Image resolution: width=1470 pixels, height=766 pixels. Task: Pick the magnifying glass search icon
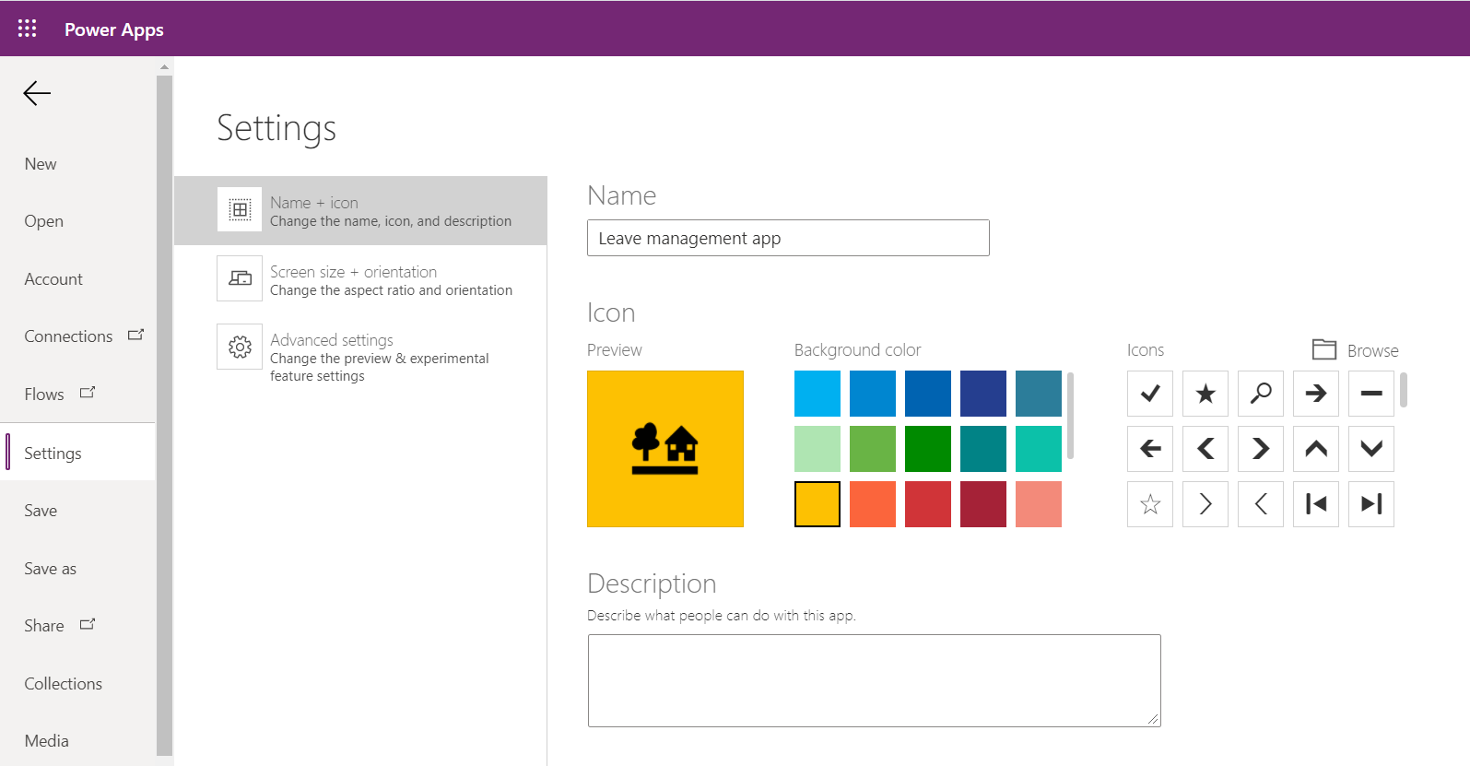[x=1260, y=394]
